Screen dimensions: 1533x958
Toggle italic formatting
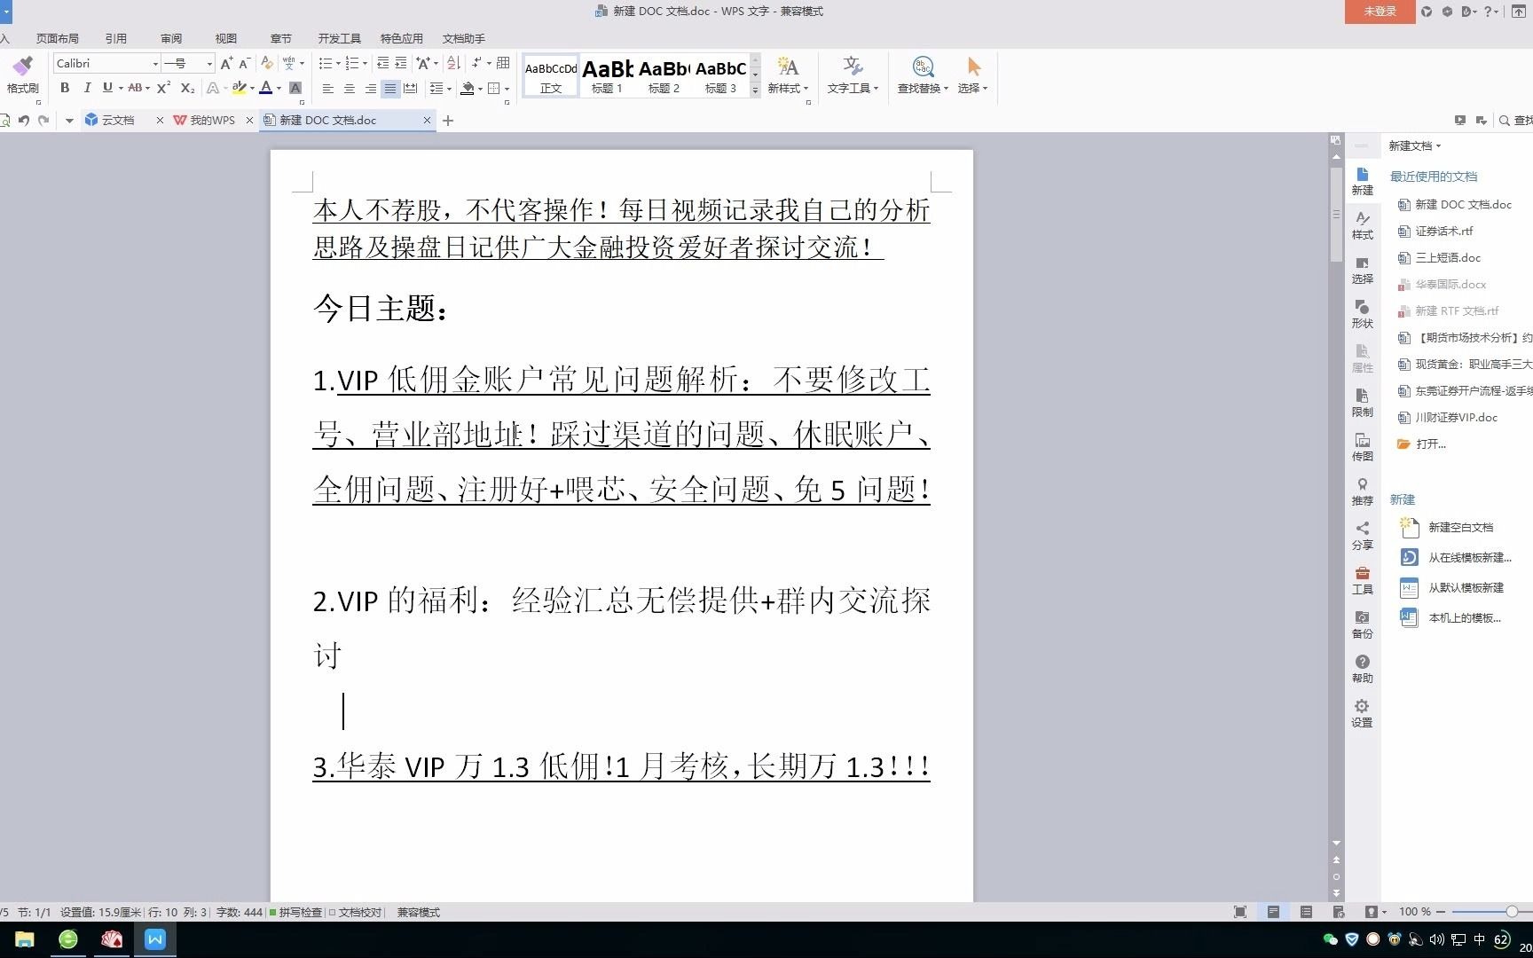click(x=87, y=88)
